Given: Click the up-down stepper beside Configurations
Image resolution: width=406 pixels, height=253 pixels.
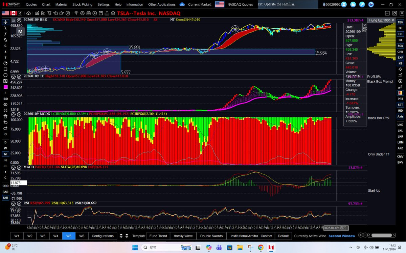Looking at the screenshot, I should 121,236.
